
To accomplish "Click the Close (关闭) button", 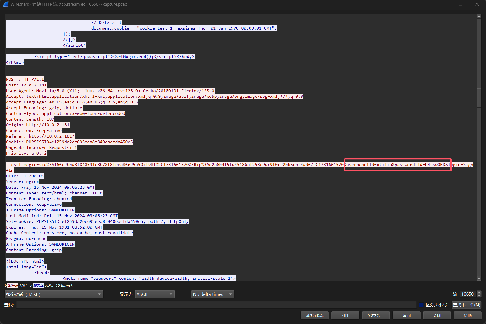I will (x=437, y=316).
